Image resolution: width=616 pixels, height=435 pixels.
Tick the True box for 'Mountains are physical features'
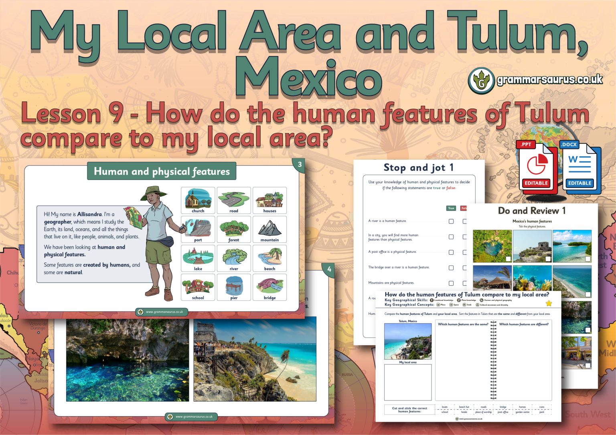pos(451,283)
